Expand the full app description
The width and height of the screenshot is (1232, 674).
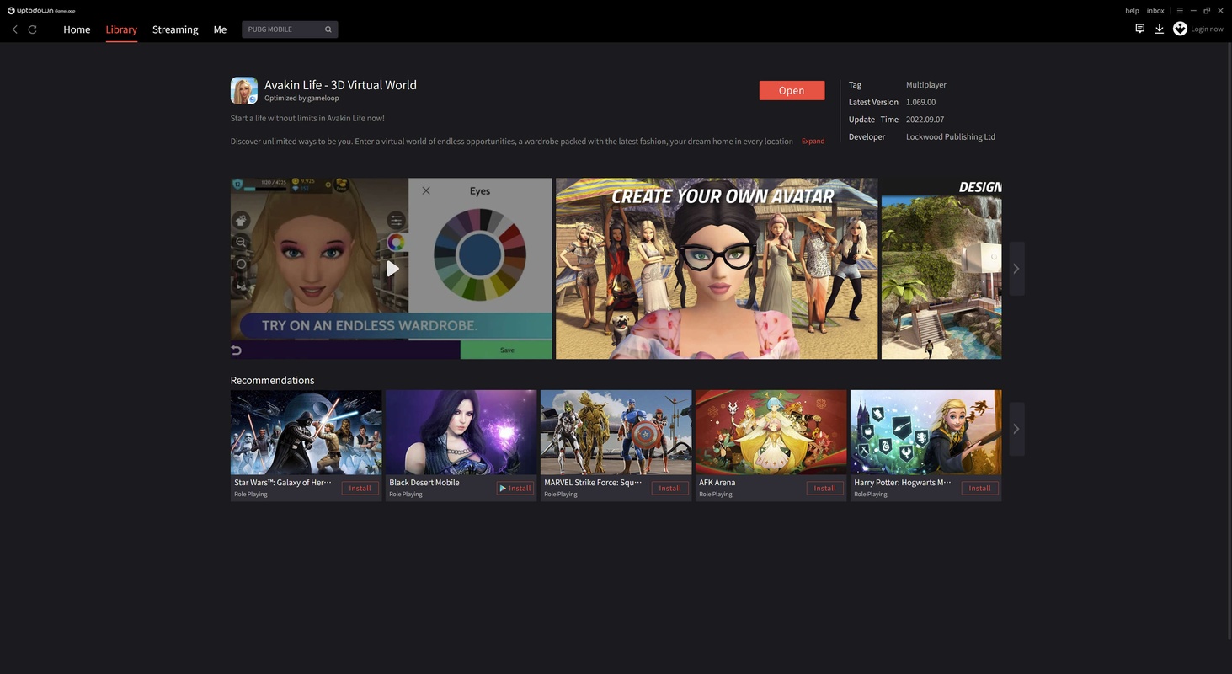coord(813,142)
